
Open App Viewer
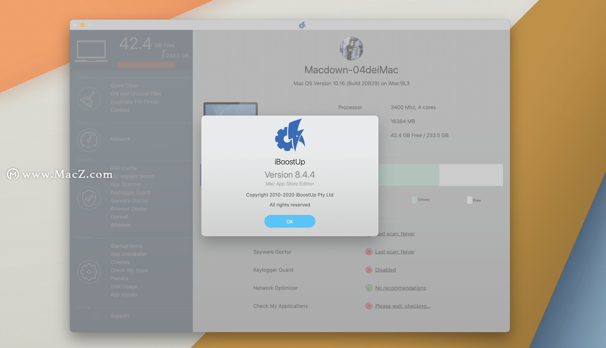pyautogui.click(x=124, y=295)
